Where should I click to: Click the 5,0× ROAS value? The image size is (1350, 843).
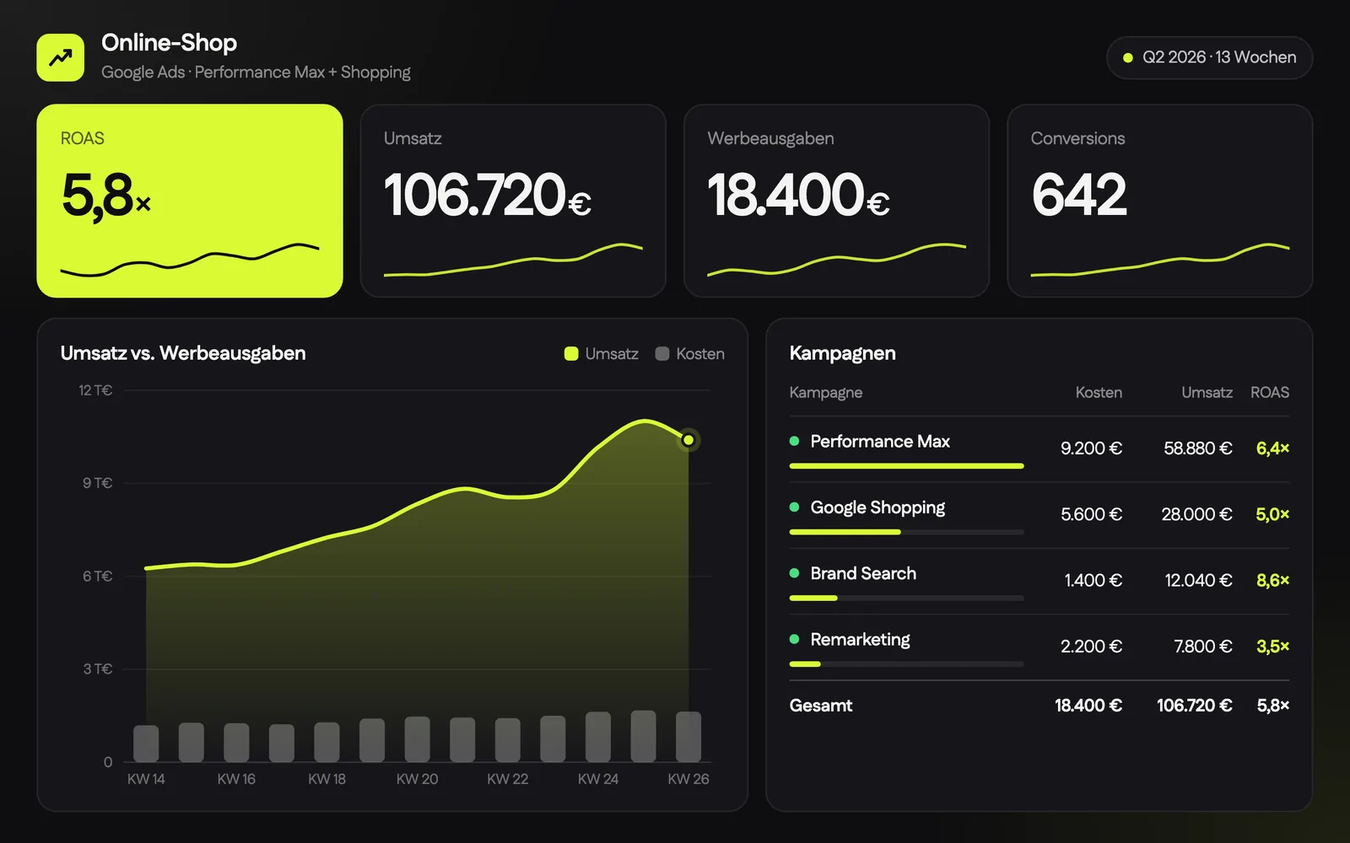coord(1272,514)
